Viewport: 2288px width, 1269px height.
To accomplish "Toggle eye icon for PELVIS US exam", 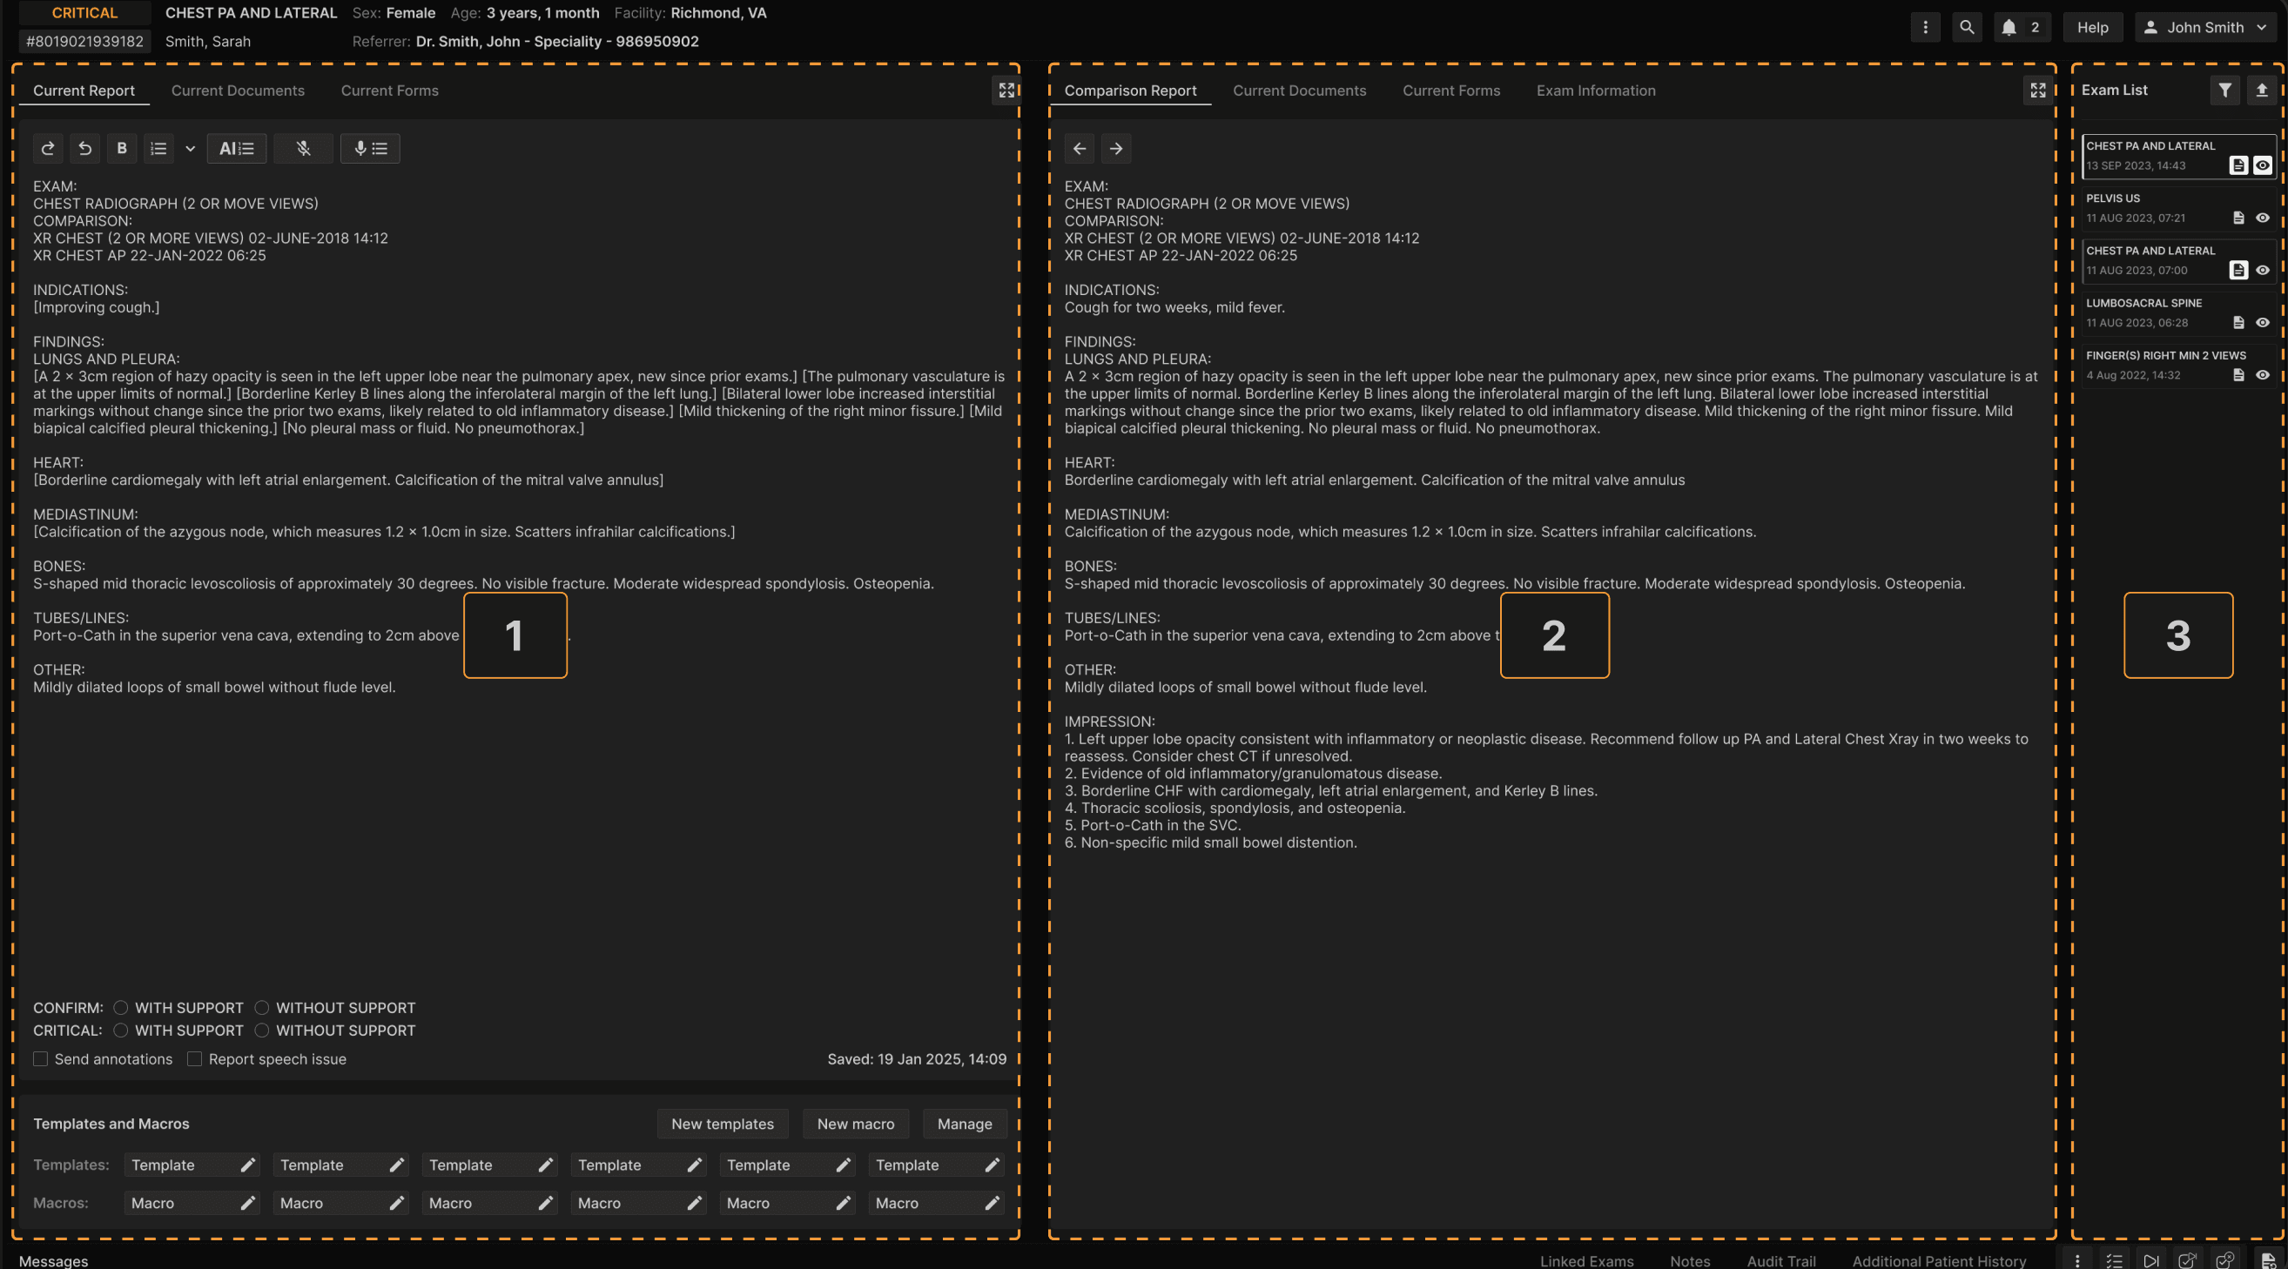I will (x=2262, y=218).
